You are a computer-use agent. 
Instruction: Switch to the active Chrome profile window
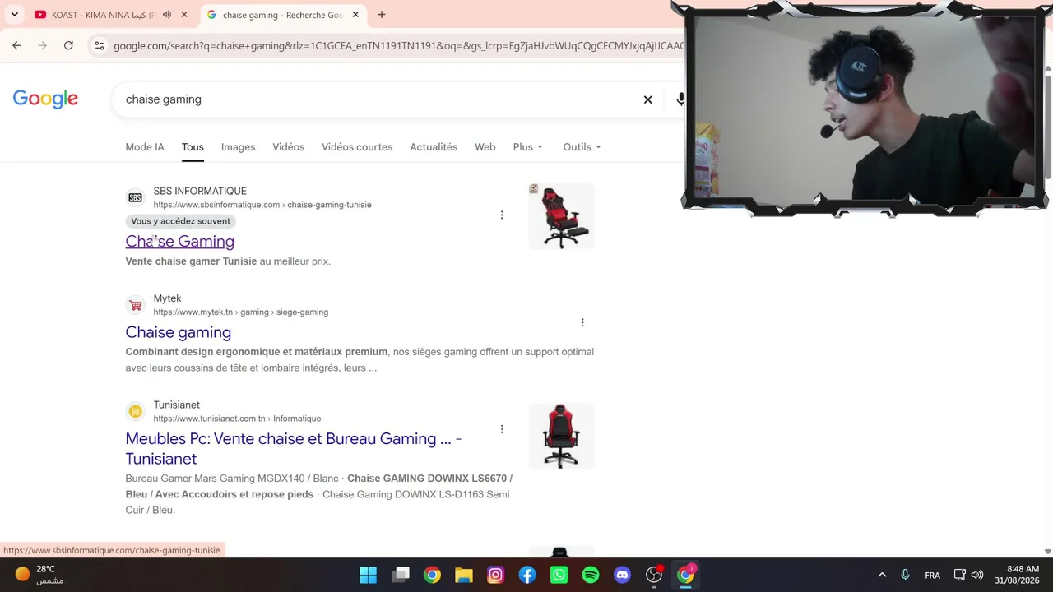(686, 575)
